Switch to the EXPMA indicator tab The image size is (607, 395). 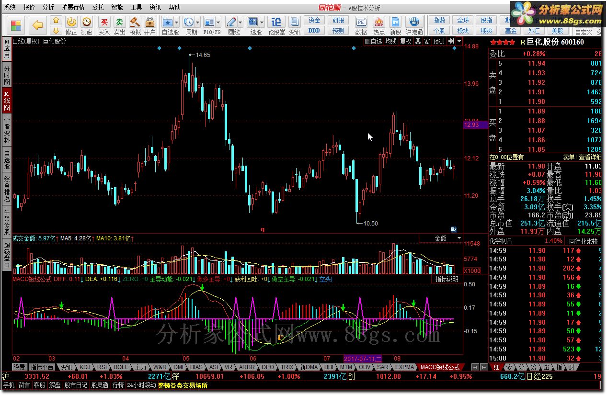(404, 367)
